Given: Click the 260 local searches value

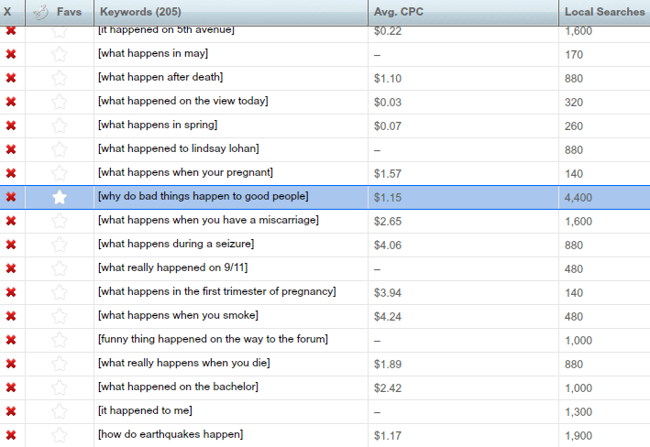Looking at the screenshot, I should [x=574, y=126].
